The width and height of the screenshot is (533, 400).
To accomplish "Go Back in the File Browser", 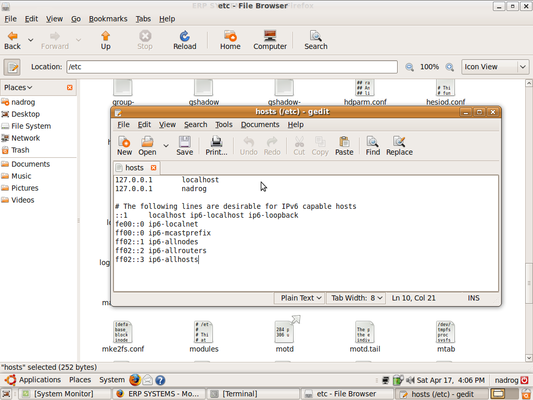I will coord(12,41).
